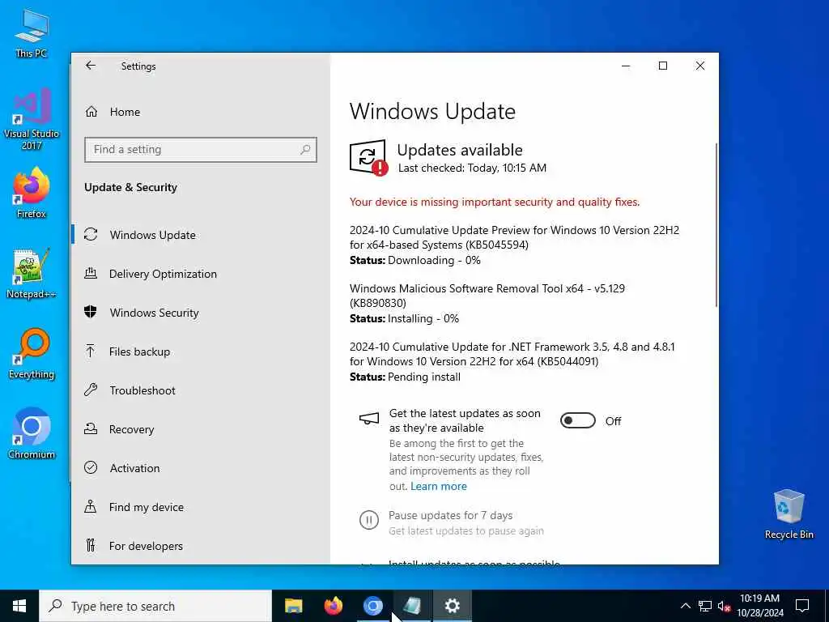Viewport: 829px width, 622px height.
Task: Select Windows Update in the sidebar
Action: (201, 235)
